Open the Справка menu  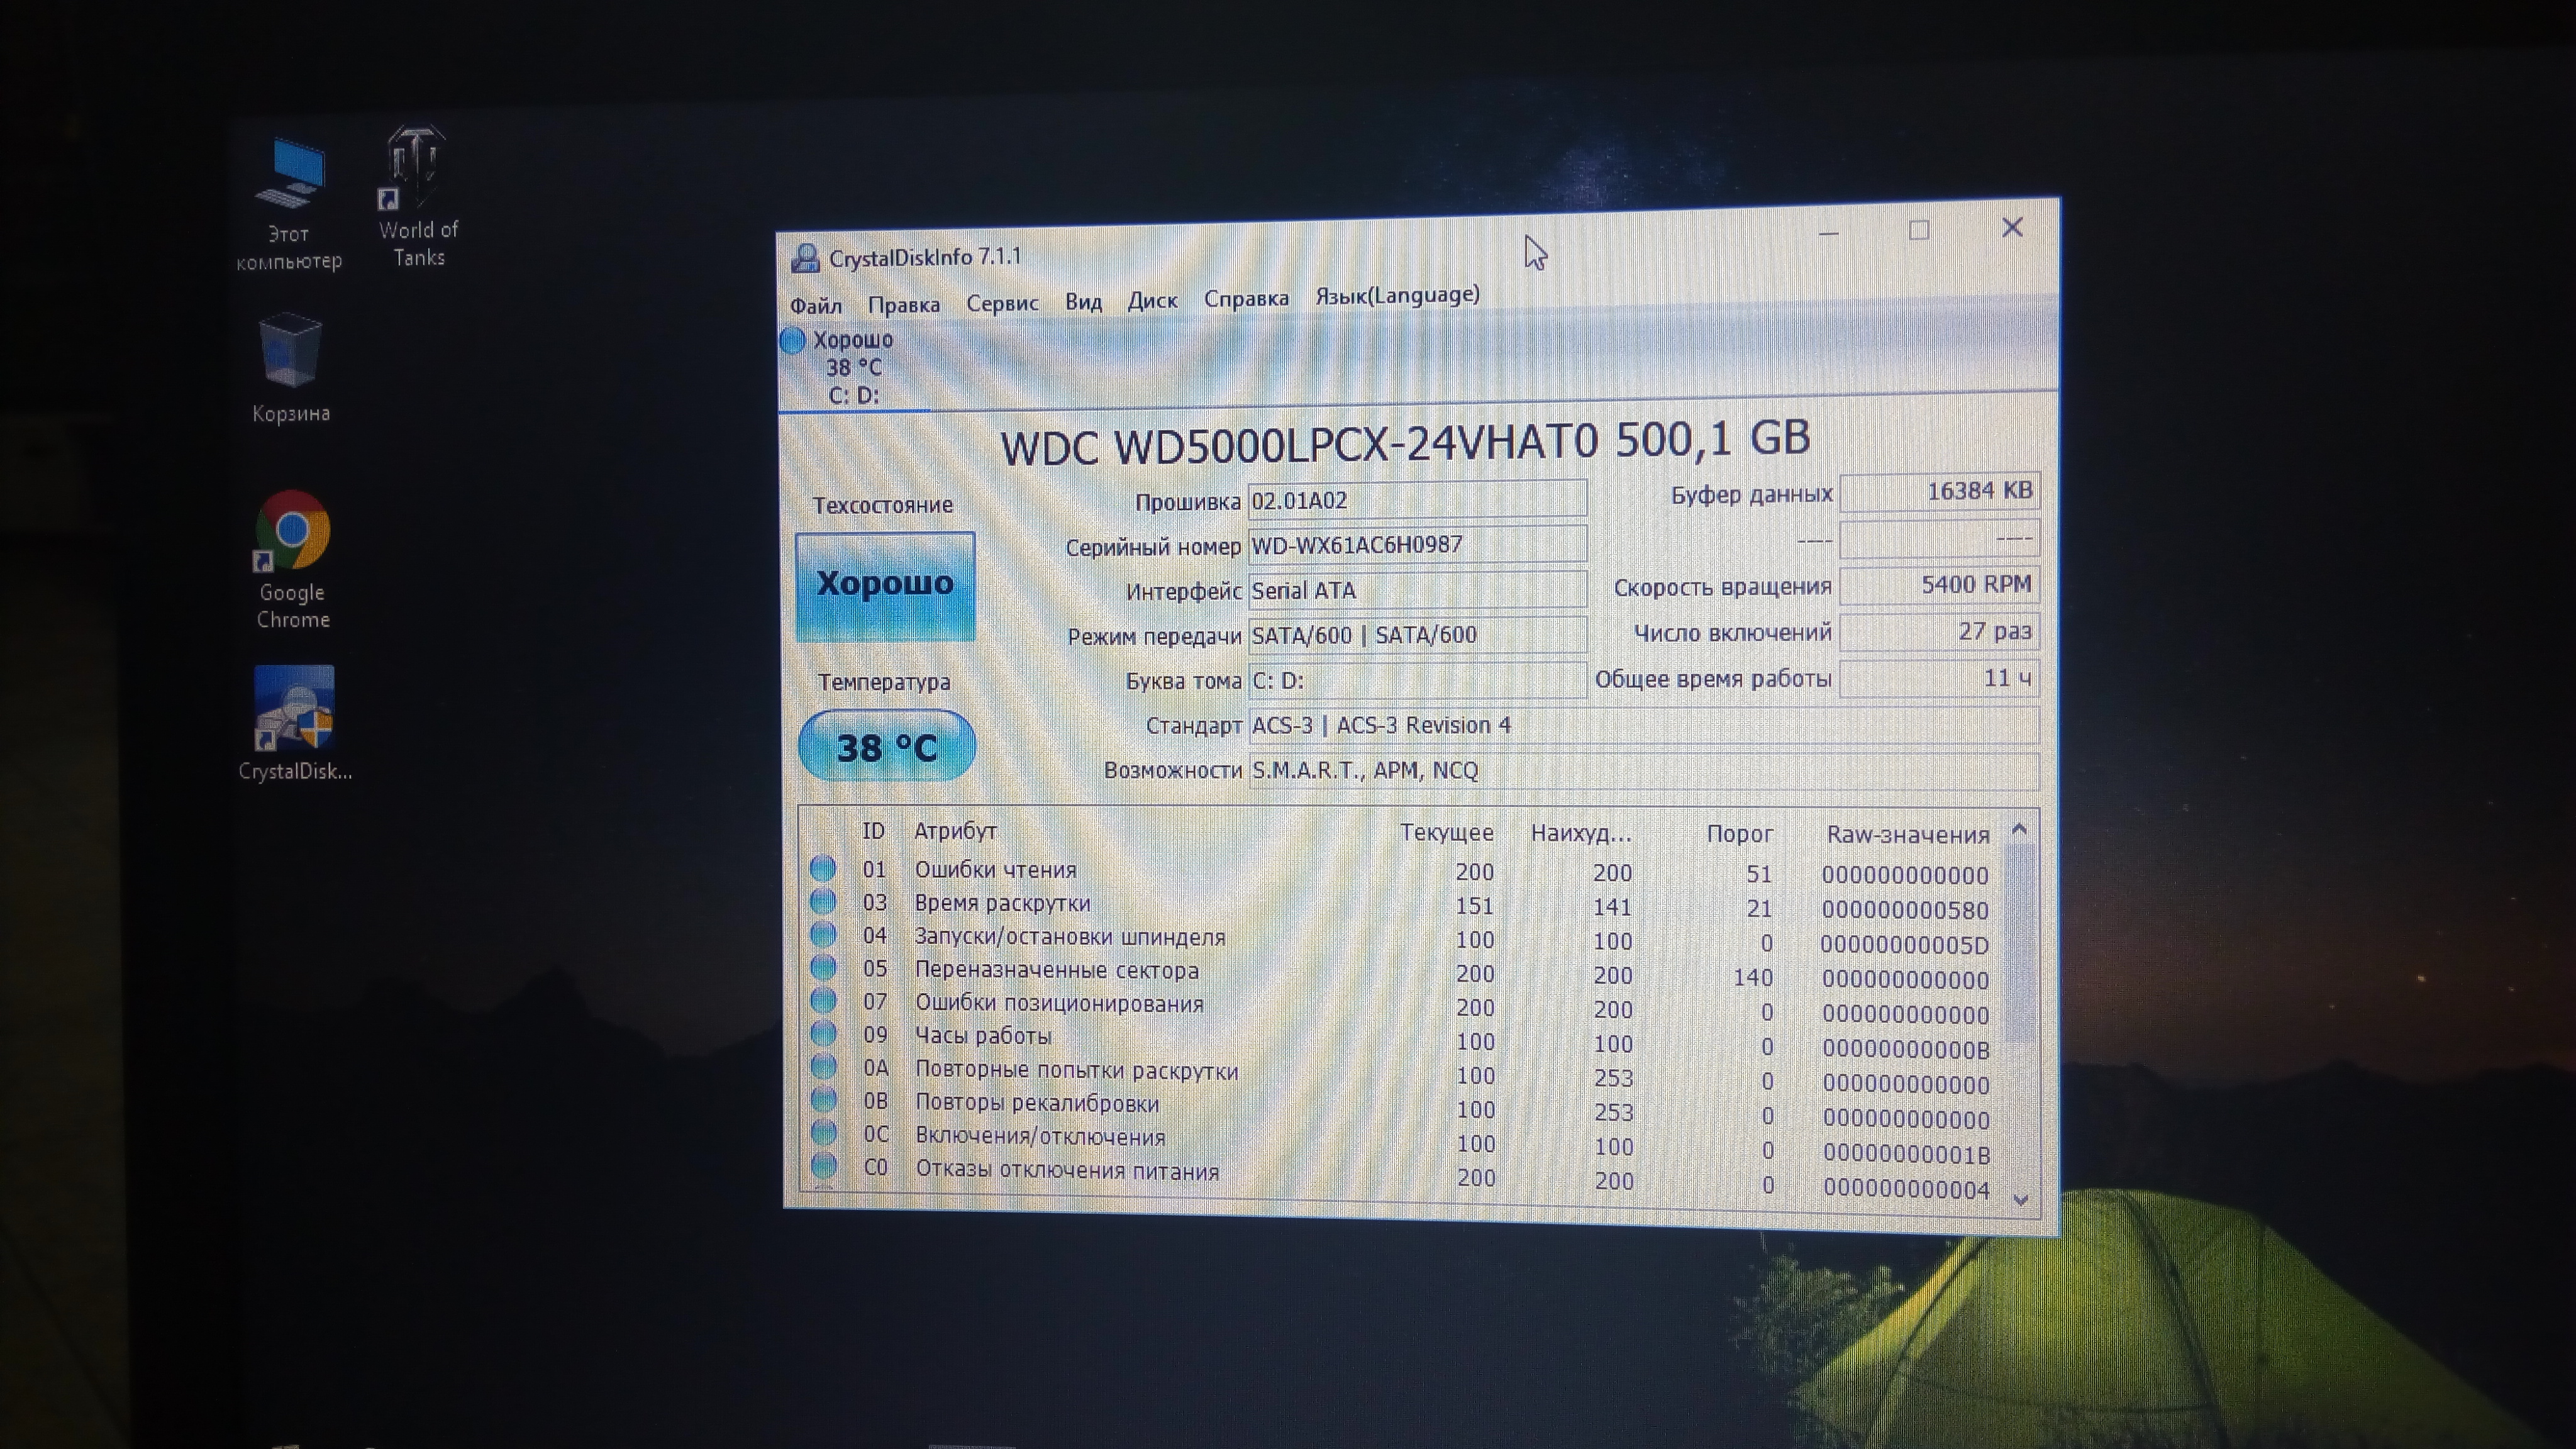click(1246, 298)
